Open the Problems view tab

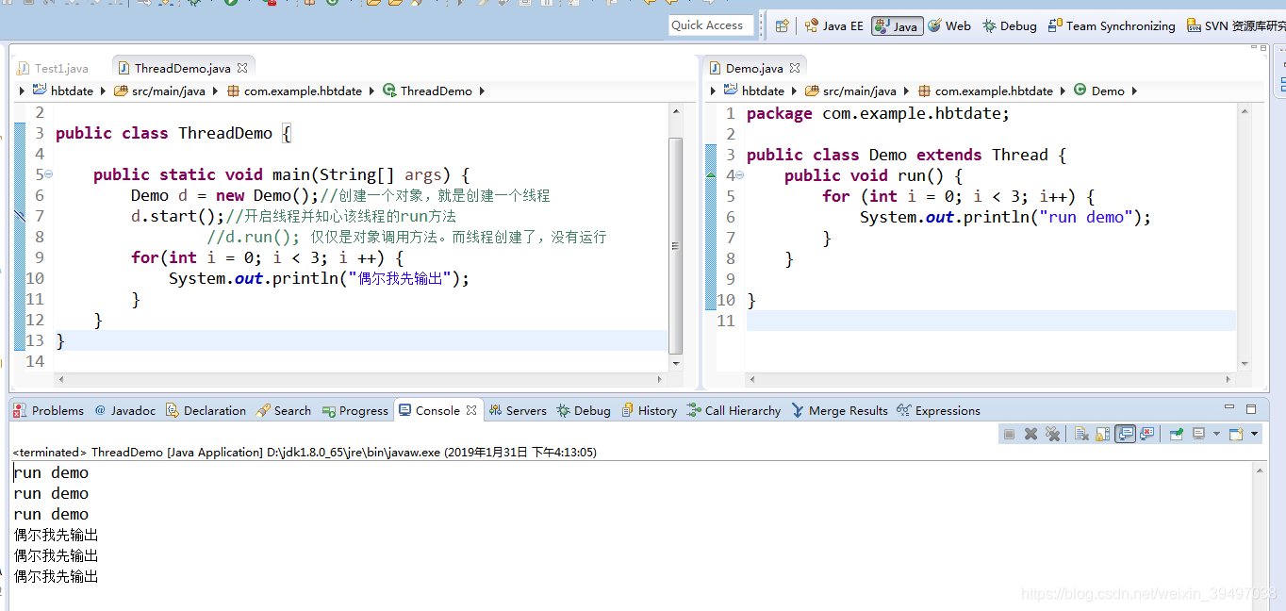pos(49,410)
